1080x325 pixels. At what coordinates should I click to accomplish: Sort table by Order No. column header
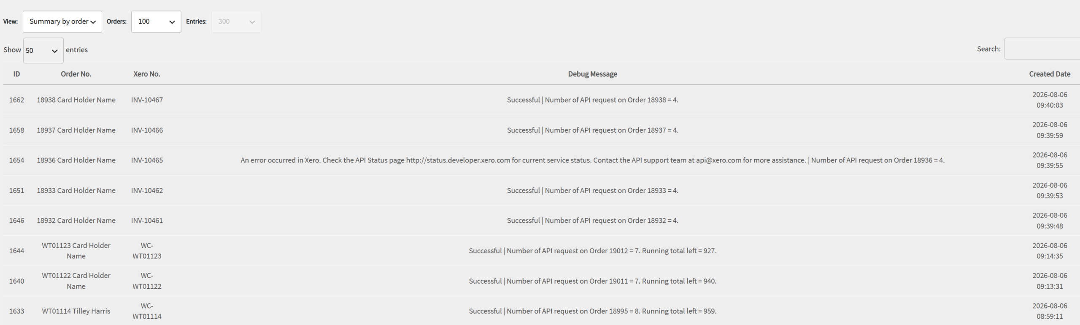tap(76, 74)
